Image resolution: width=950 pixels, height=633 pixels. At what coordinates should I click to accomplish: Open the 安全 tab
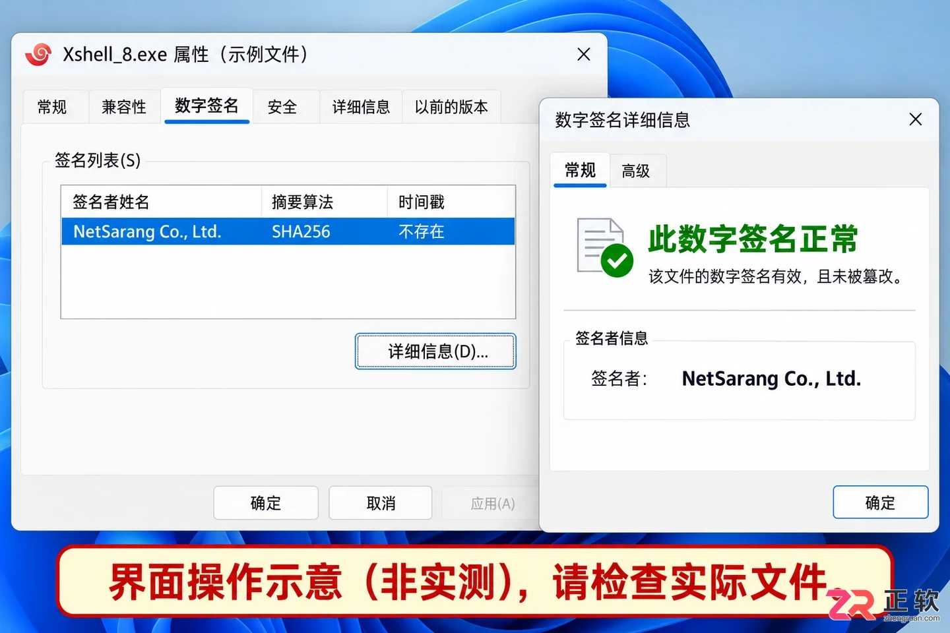click(x=282, y=107)
